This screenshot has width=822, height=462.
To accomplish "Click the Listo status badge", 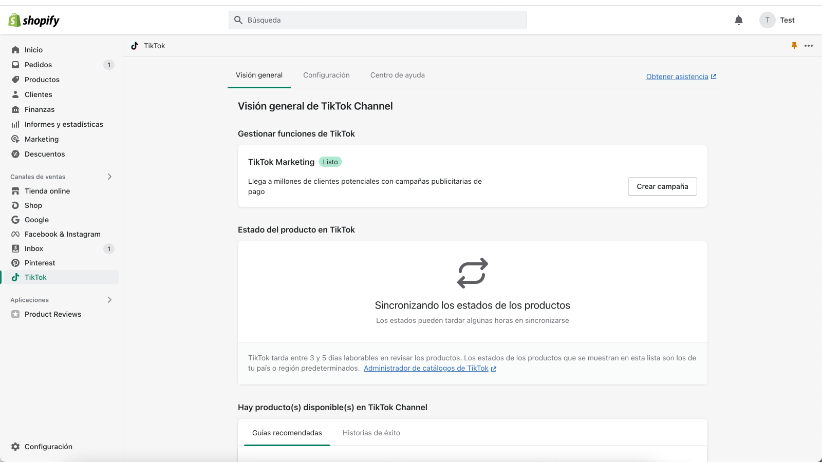I will (x=330, y=162).
